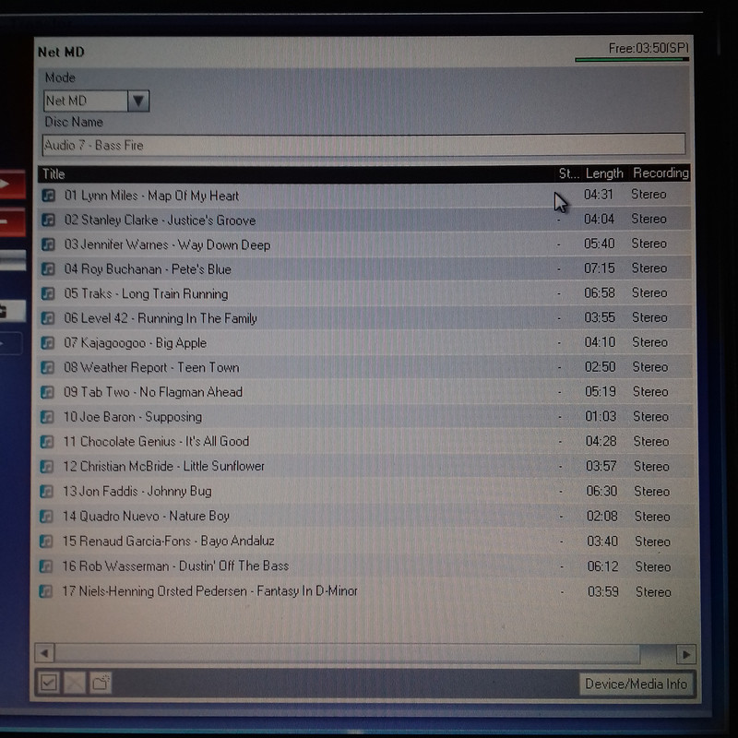Sort tracks by Length column header
The image size is (738, 738).
[x=604, y=173]
